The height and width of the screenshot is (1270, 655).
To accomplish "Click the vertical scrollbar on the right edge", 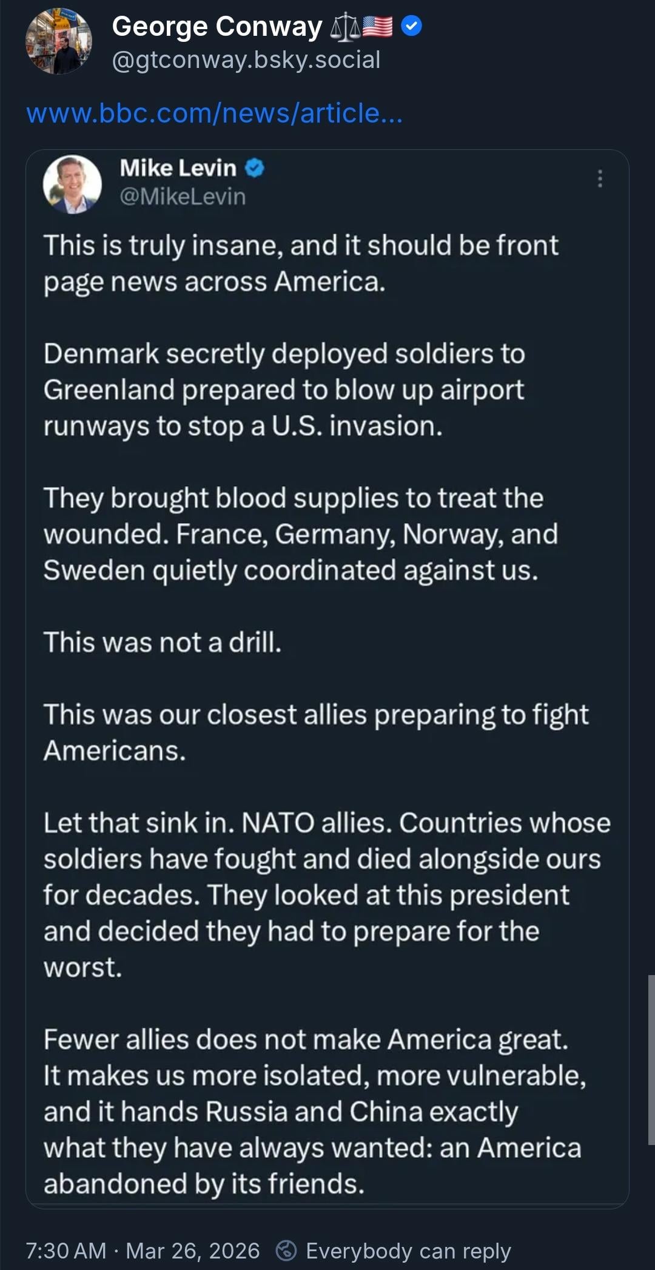I will [651, 1059].
